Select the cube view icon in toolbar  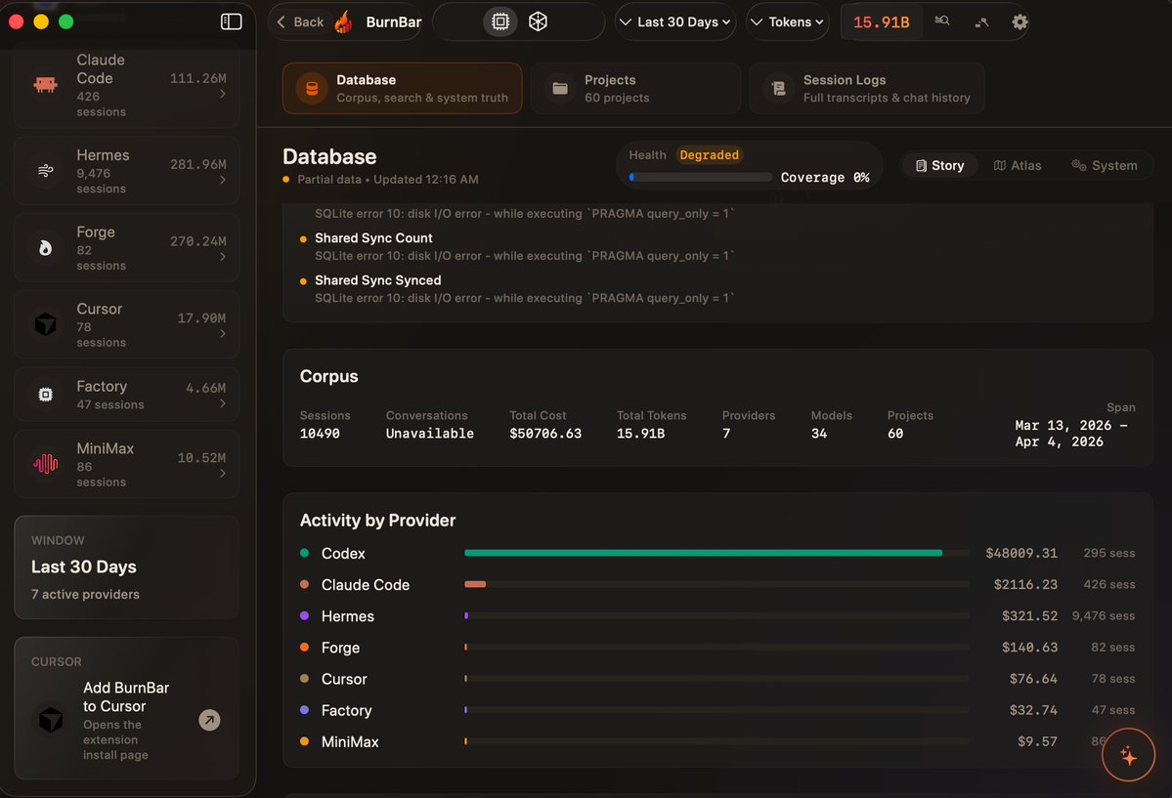pos(538,21)
